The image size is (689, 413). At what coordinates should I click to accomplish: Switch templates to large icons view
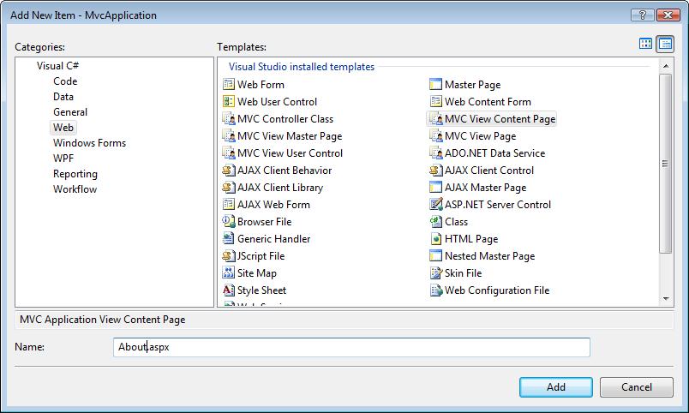[645, 44]
